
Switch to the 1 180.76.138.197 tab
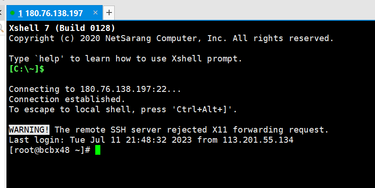(x=51, y=12)
